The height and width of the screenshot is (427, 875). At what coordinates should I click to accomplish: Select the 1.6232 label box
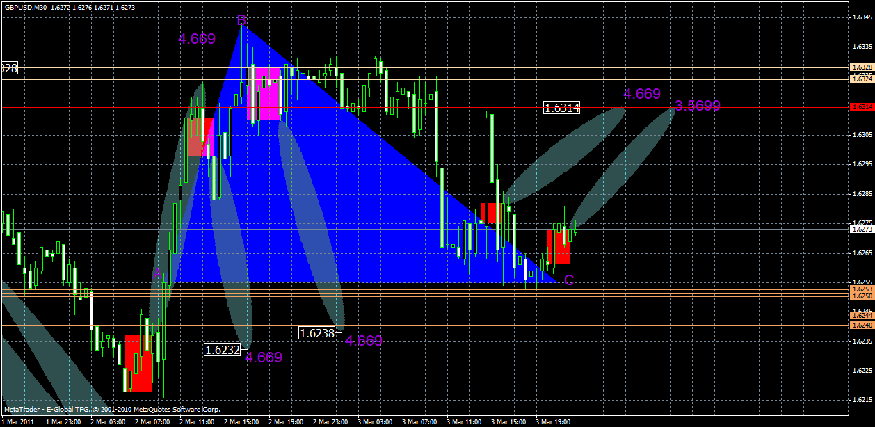pos(222,348)
